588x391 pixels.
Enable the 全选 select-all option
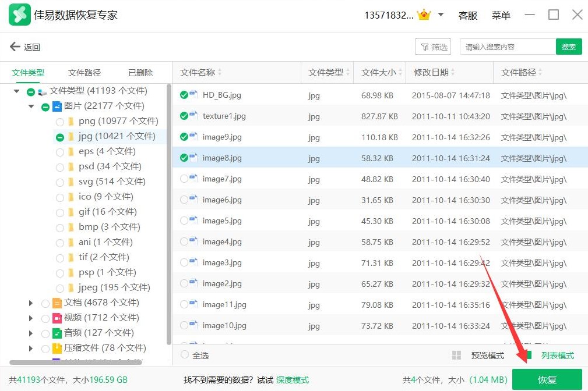coord(185,354)
